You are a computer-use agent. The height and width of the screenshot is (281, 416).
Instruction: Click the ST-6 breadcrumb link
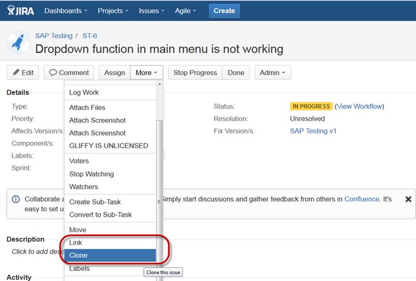pos(90,35)
